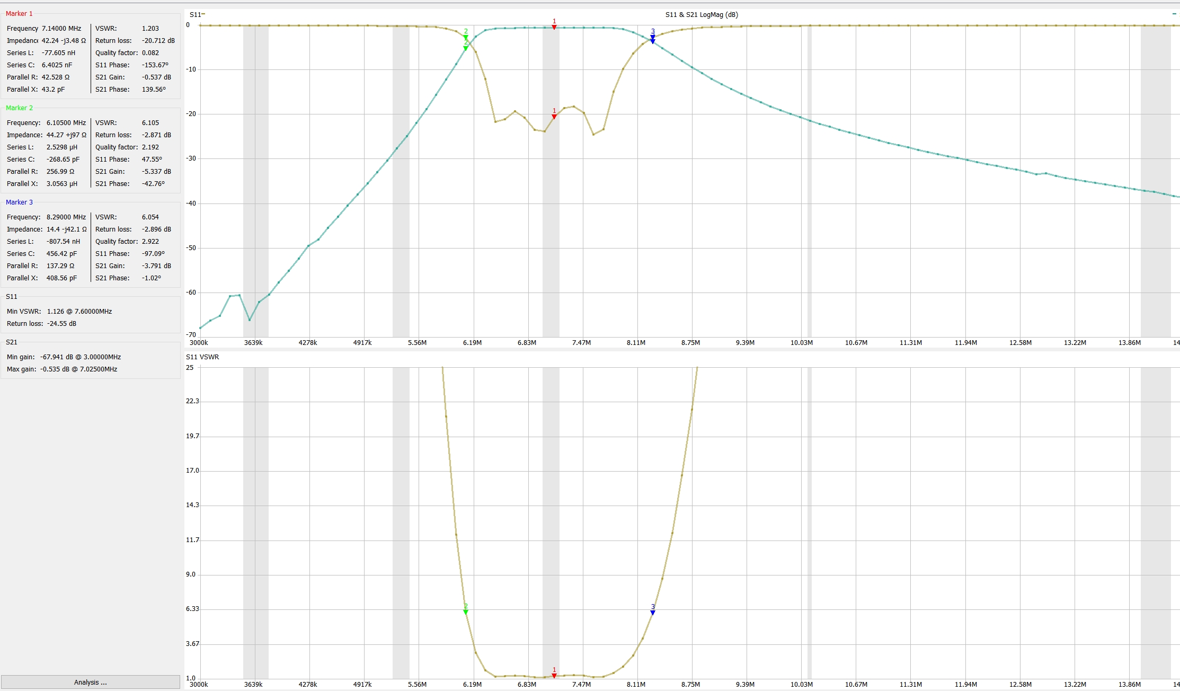This screenshot has width=1180, height=691.
Task: Click Marker 3 series C 456.42 pF
Action: coord(61,253)
